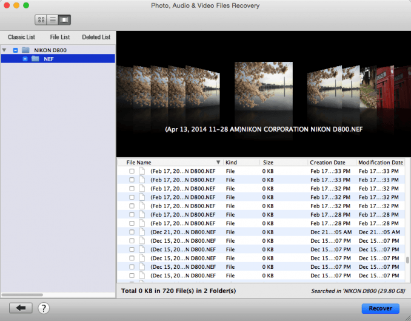Toggle the NIKON D800 folder checkbox
Screen dimensions: 411x321
click(15, 50)
